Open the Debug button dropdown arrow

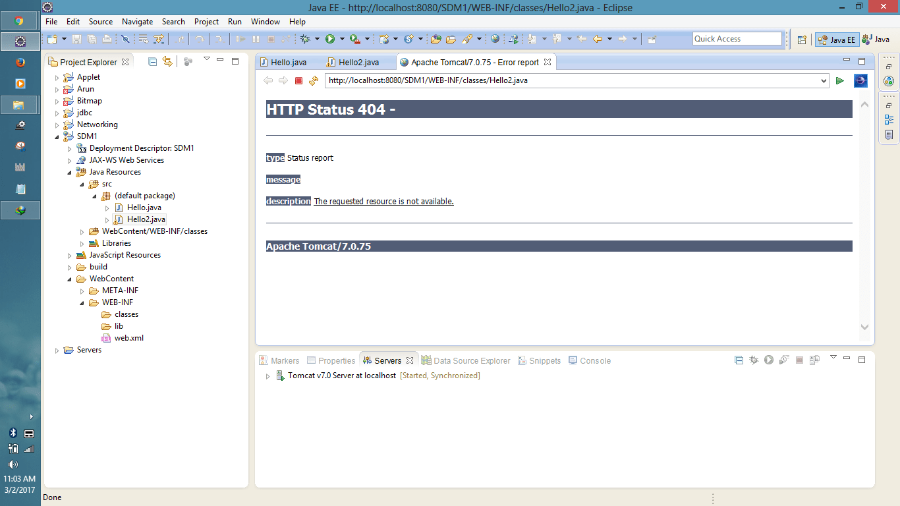(316, 40)
